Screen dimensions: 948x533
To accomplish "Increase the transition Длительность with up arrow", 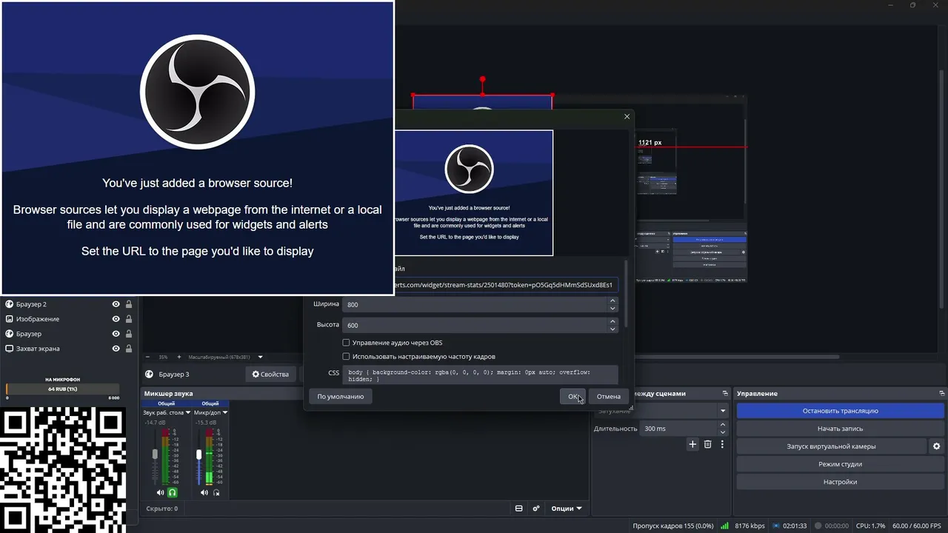I will [x=723, y=425].
